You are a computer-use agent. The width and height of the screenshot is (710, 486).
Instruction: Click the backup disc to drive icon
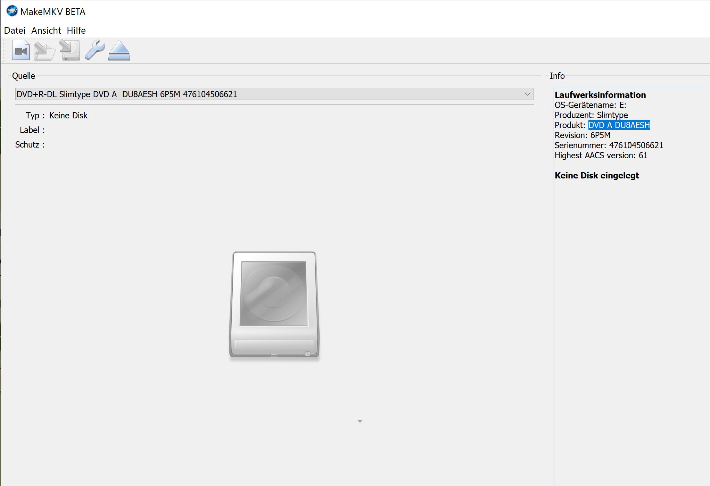(70, 51)
